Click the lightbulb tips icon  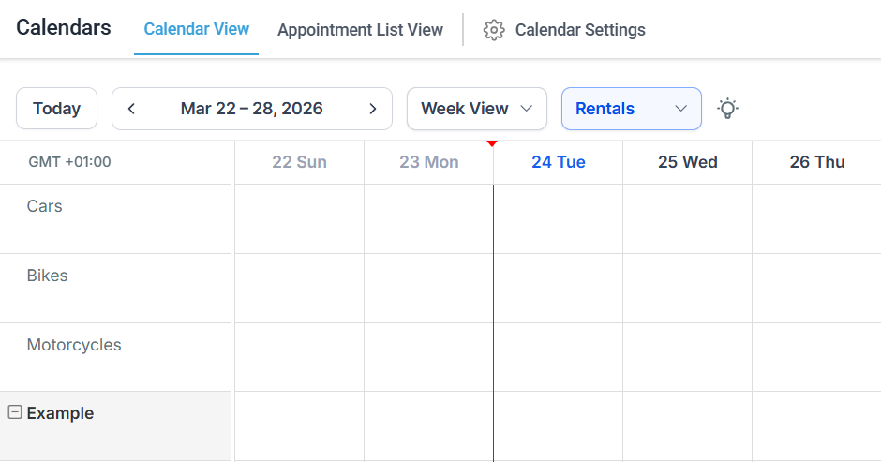point(727,109)
